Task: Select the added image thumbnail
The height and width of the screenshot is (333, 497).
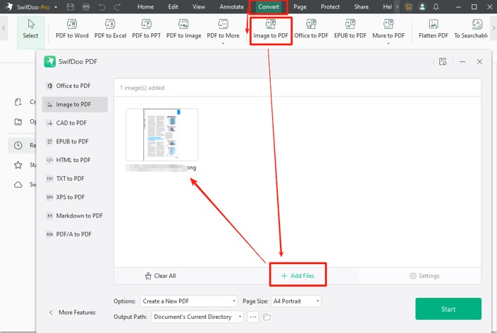Action: click(x=162, y=135)
